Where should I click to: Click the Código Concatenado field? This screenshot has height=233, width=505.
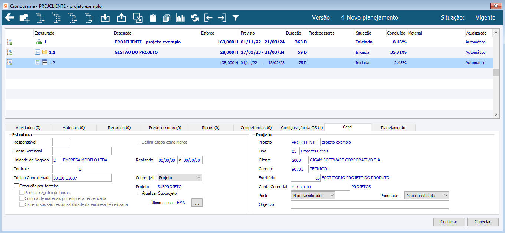click(x=82, y=178)
